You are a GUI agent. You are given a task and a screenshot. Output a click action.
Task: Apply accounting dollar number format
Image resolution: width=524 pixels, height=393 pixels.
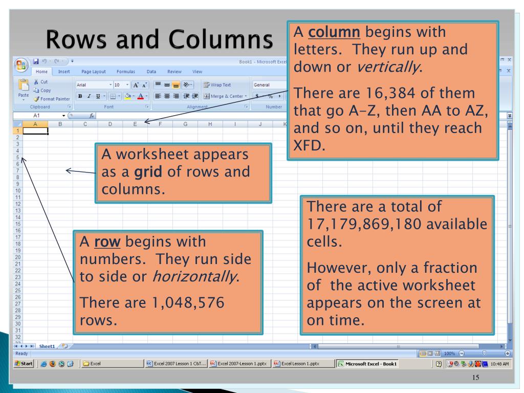point(257,96)
